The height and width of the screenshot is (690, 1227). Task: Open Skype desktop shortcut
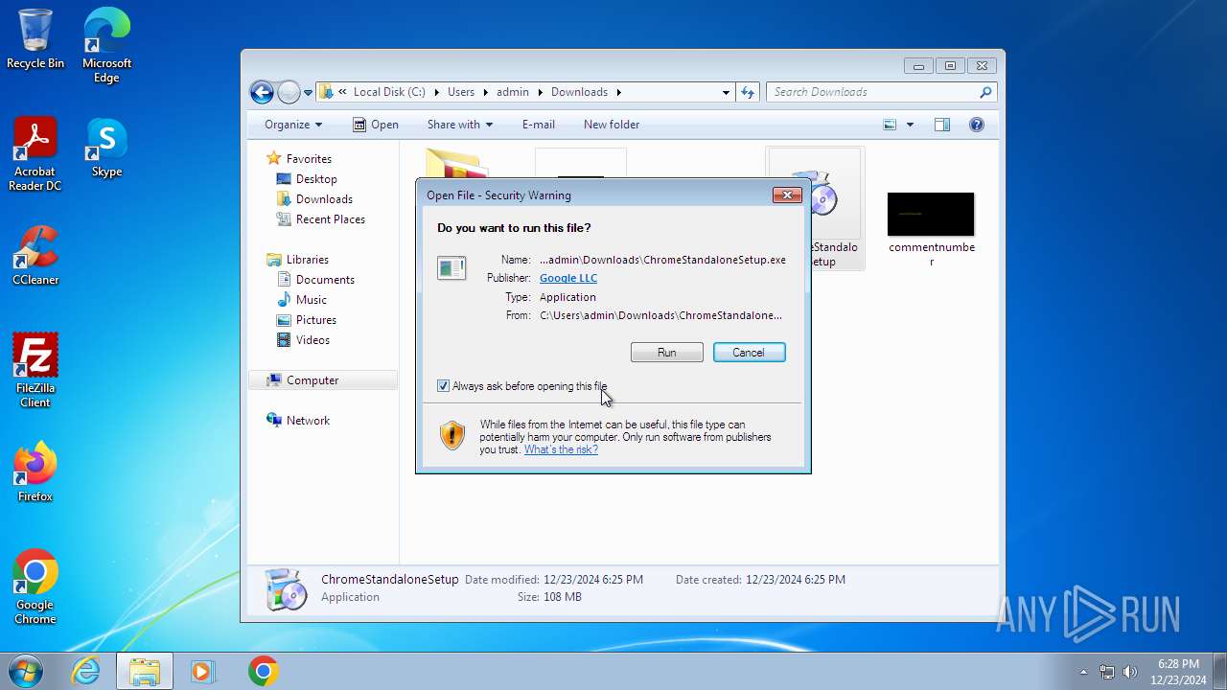tap(106, 148)
